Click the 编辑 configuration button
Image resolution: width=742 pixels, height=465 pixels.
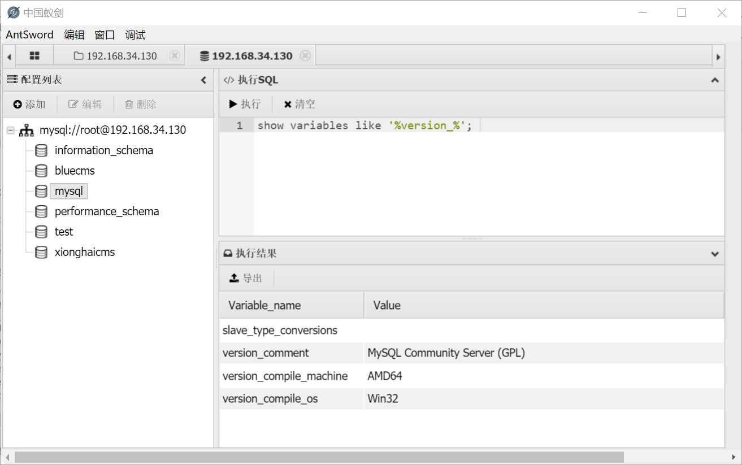click(85, 104)
